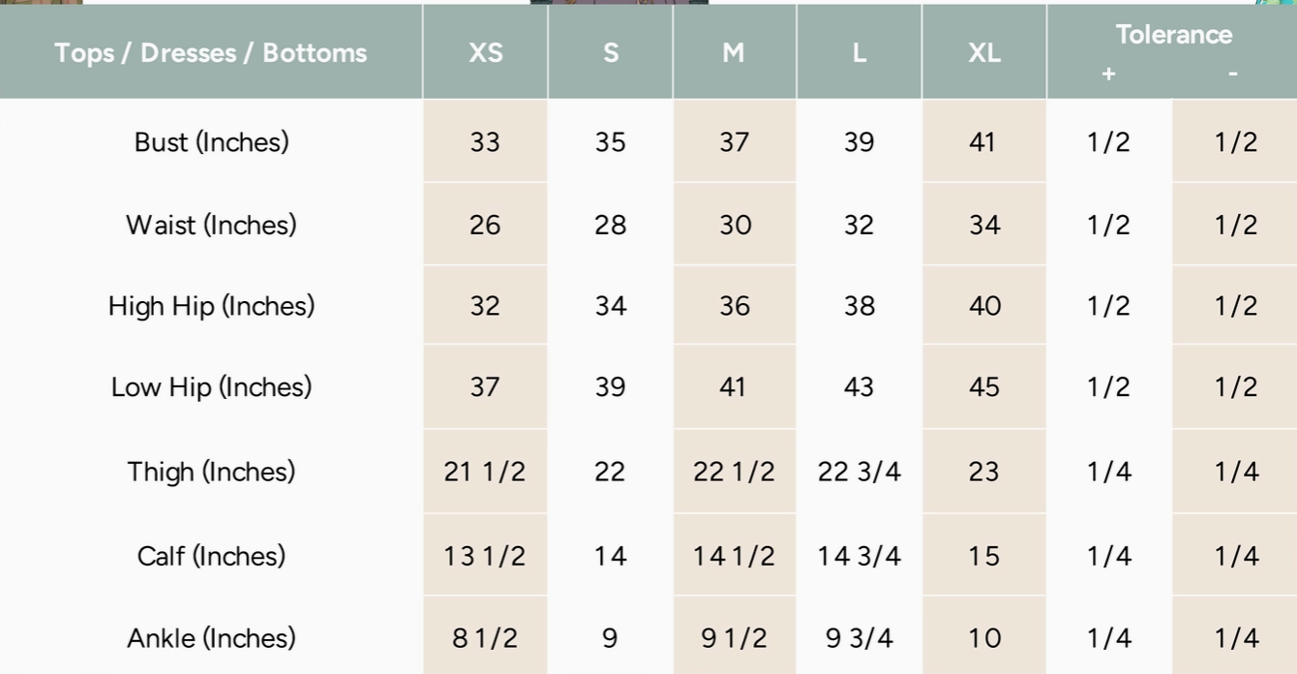Click the Low Hip value 45 for XL

983,387
